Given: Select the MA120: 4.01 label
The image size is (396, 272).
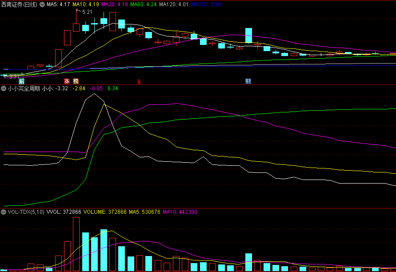Looking at the screenshot, I should pos(174,4).
